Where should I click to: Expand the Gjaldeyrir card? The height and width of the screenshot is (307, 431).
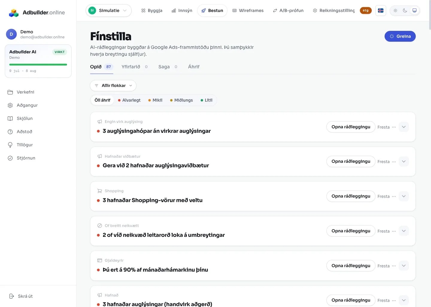point(404,266)
